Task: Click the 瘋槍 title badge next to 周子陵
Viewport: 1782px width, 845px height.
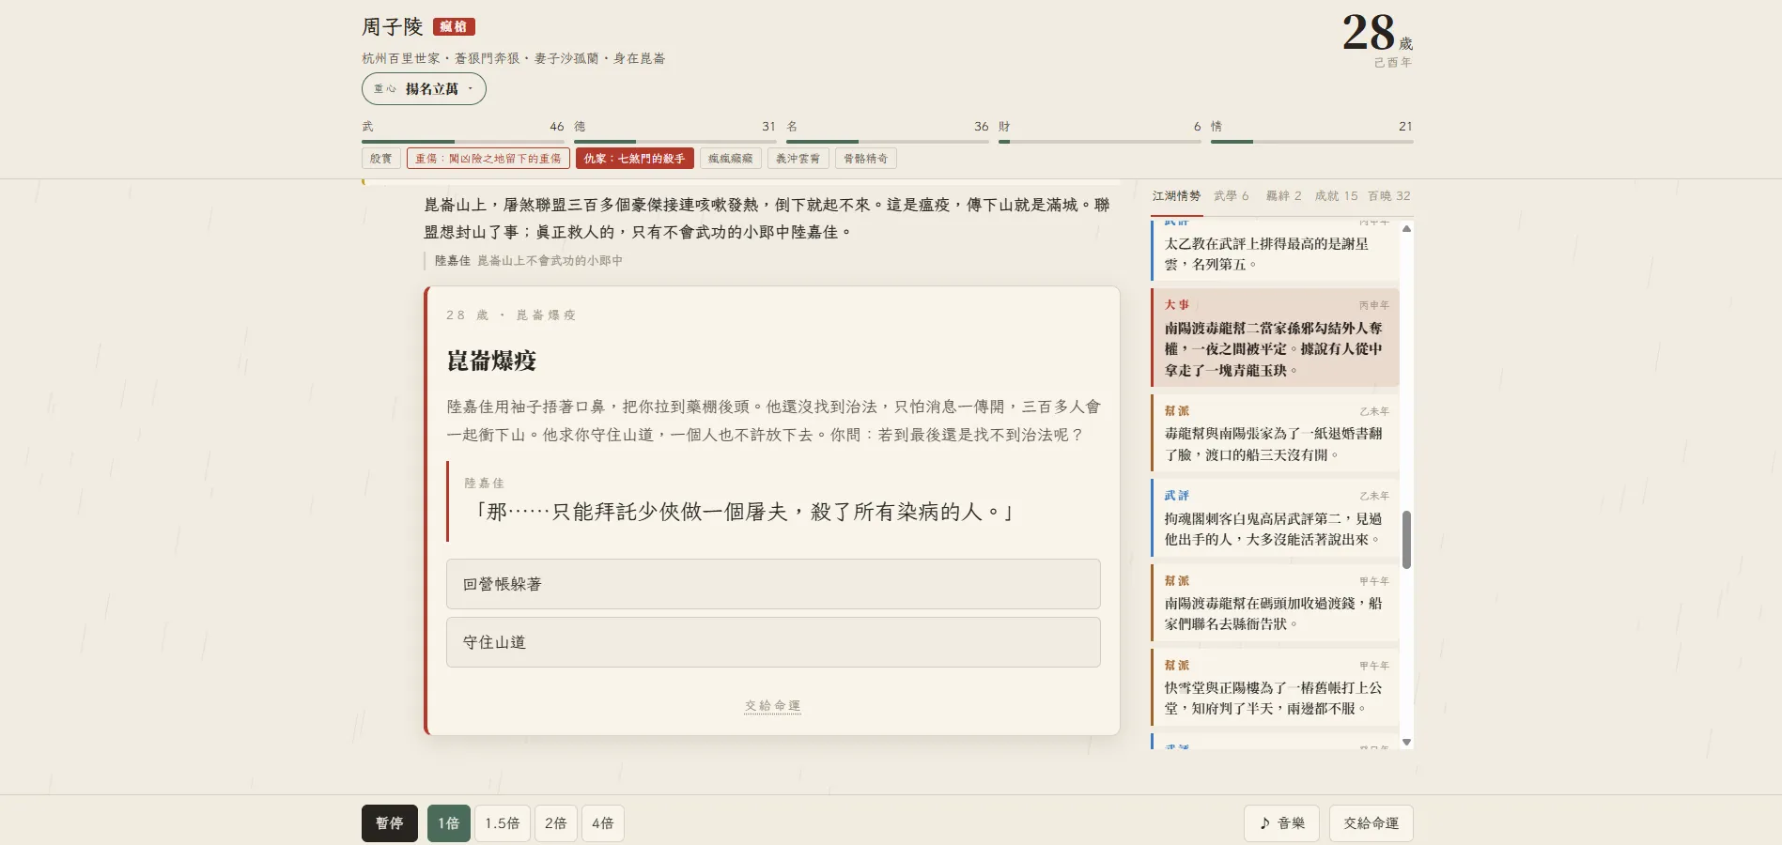Action: pos(454,27)
